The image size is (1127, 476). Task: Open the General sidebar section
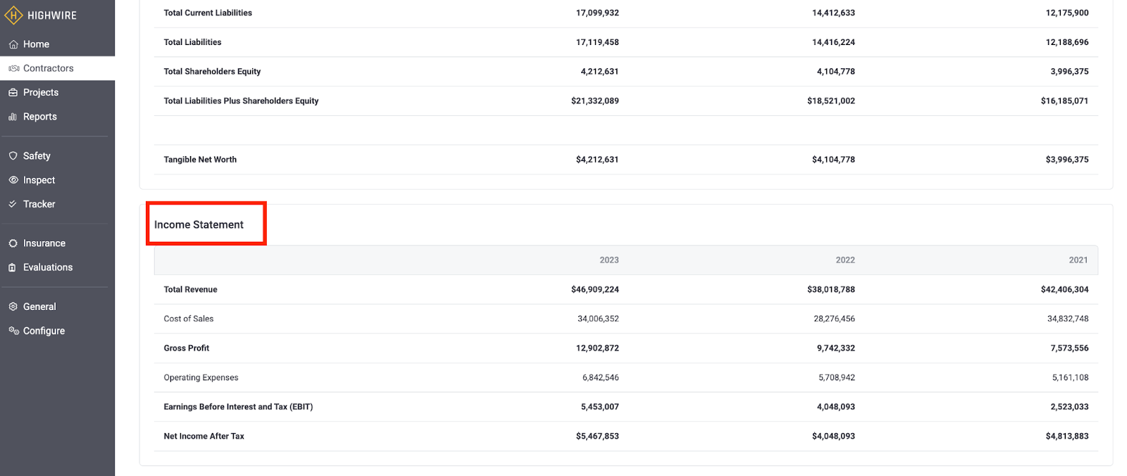coord(39,307)
